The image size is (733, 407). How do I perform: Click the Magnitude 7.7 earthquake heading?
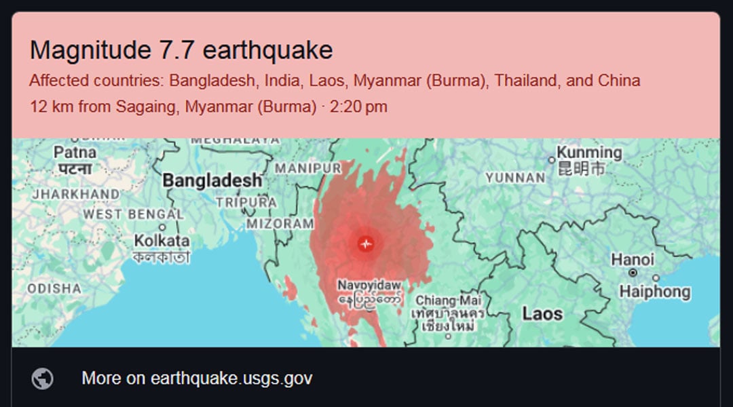[x=181, y=50]
